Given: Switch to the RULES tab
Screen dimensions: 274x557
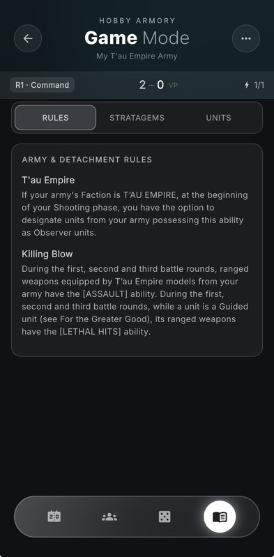Looking at the screenshot, I should 56,118.
